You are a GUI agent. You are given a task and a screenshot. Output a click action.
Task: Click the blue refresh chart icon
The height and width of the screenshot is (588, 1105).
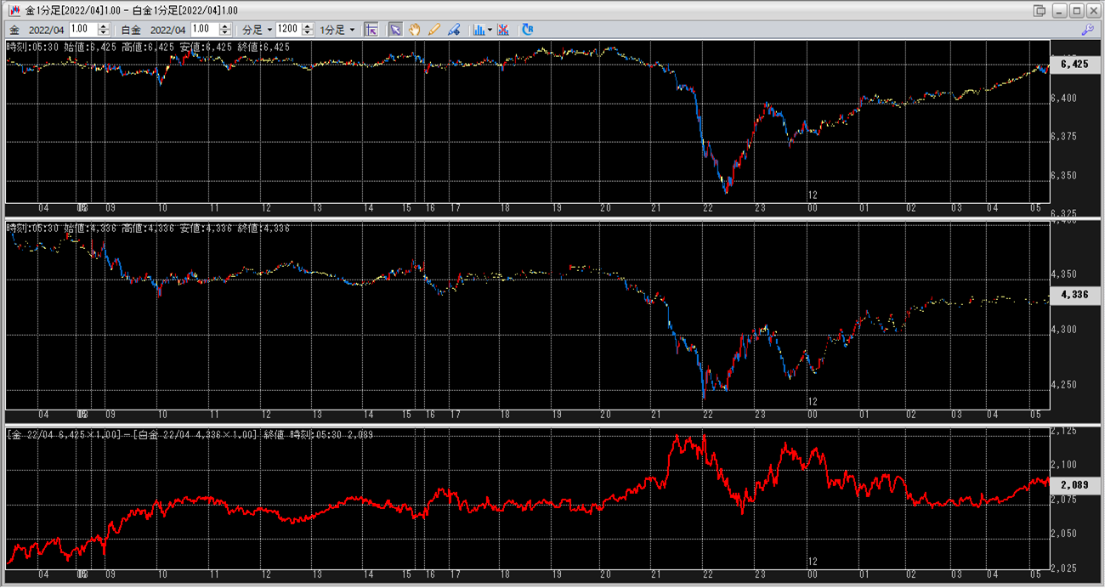tap(528, 29)
